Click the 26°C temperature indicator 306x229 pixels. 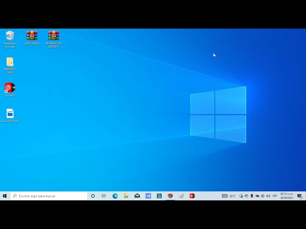click(x=232, y=196)
